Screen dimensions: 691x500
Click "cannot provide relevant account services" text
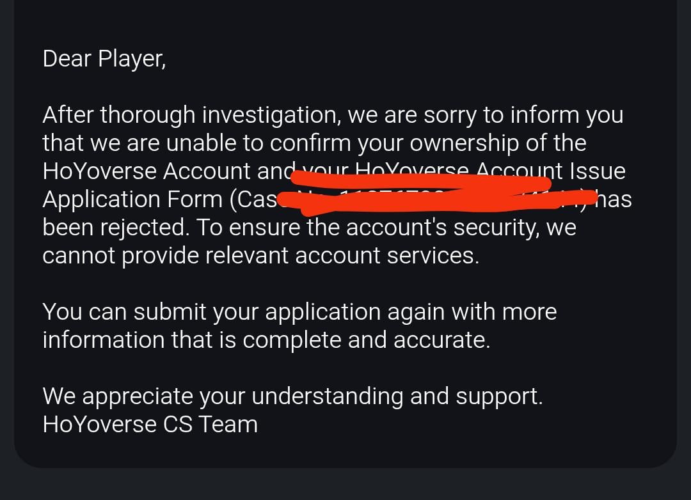click(260, 255)
